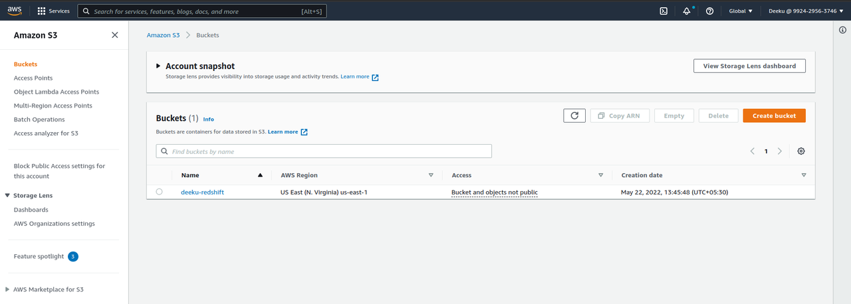
Task: Collapse the Storage Lens sidebar group
Action: click(x=7, y=196)
